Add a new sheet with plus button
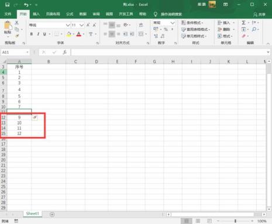 (x=52, y=215)
